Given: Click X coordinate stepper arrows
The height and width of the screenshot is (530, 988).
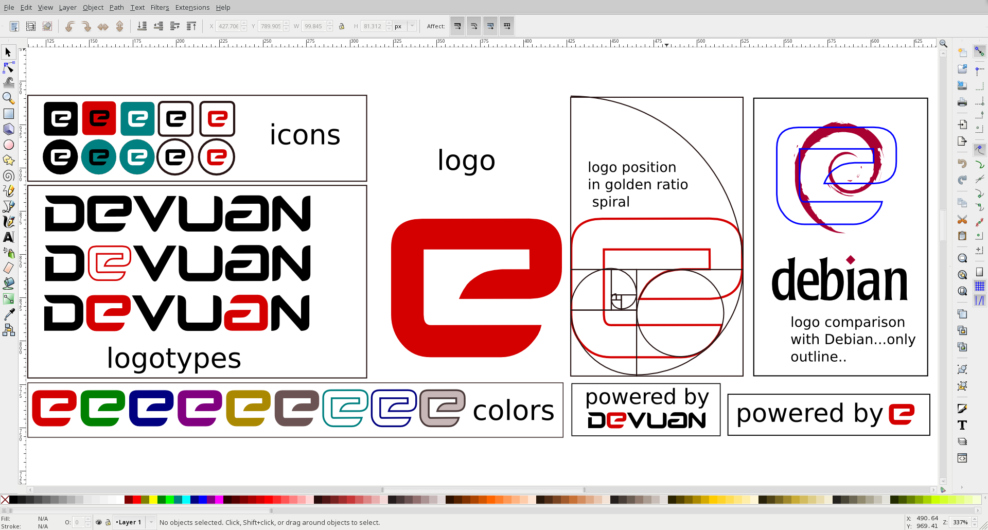Looking at the screenshot, I should coord(244,26).
